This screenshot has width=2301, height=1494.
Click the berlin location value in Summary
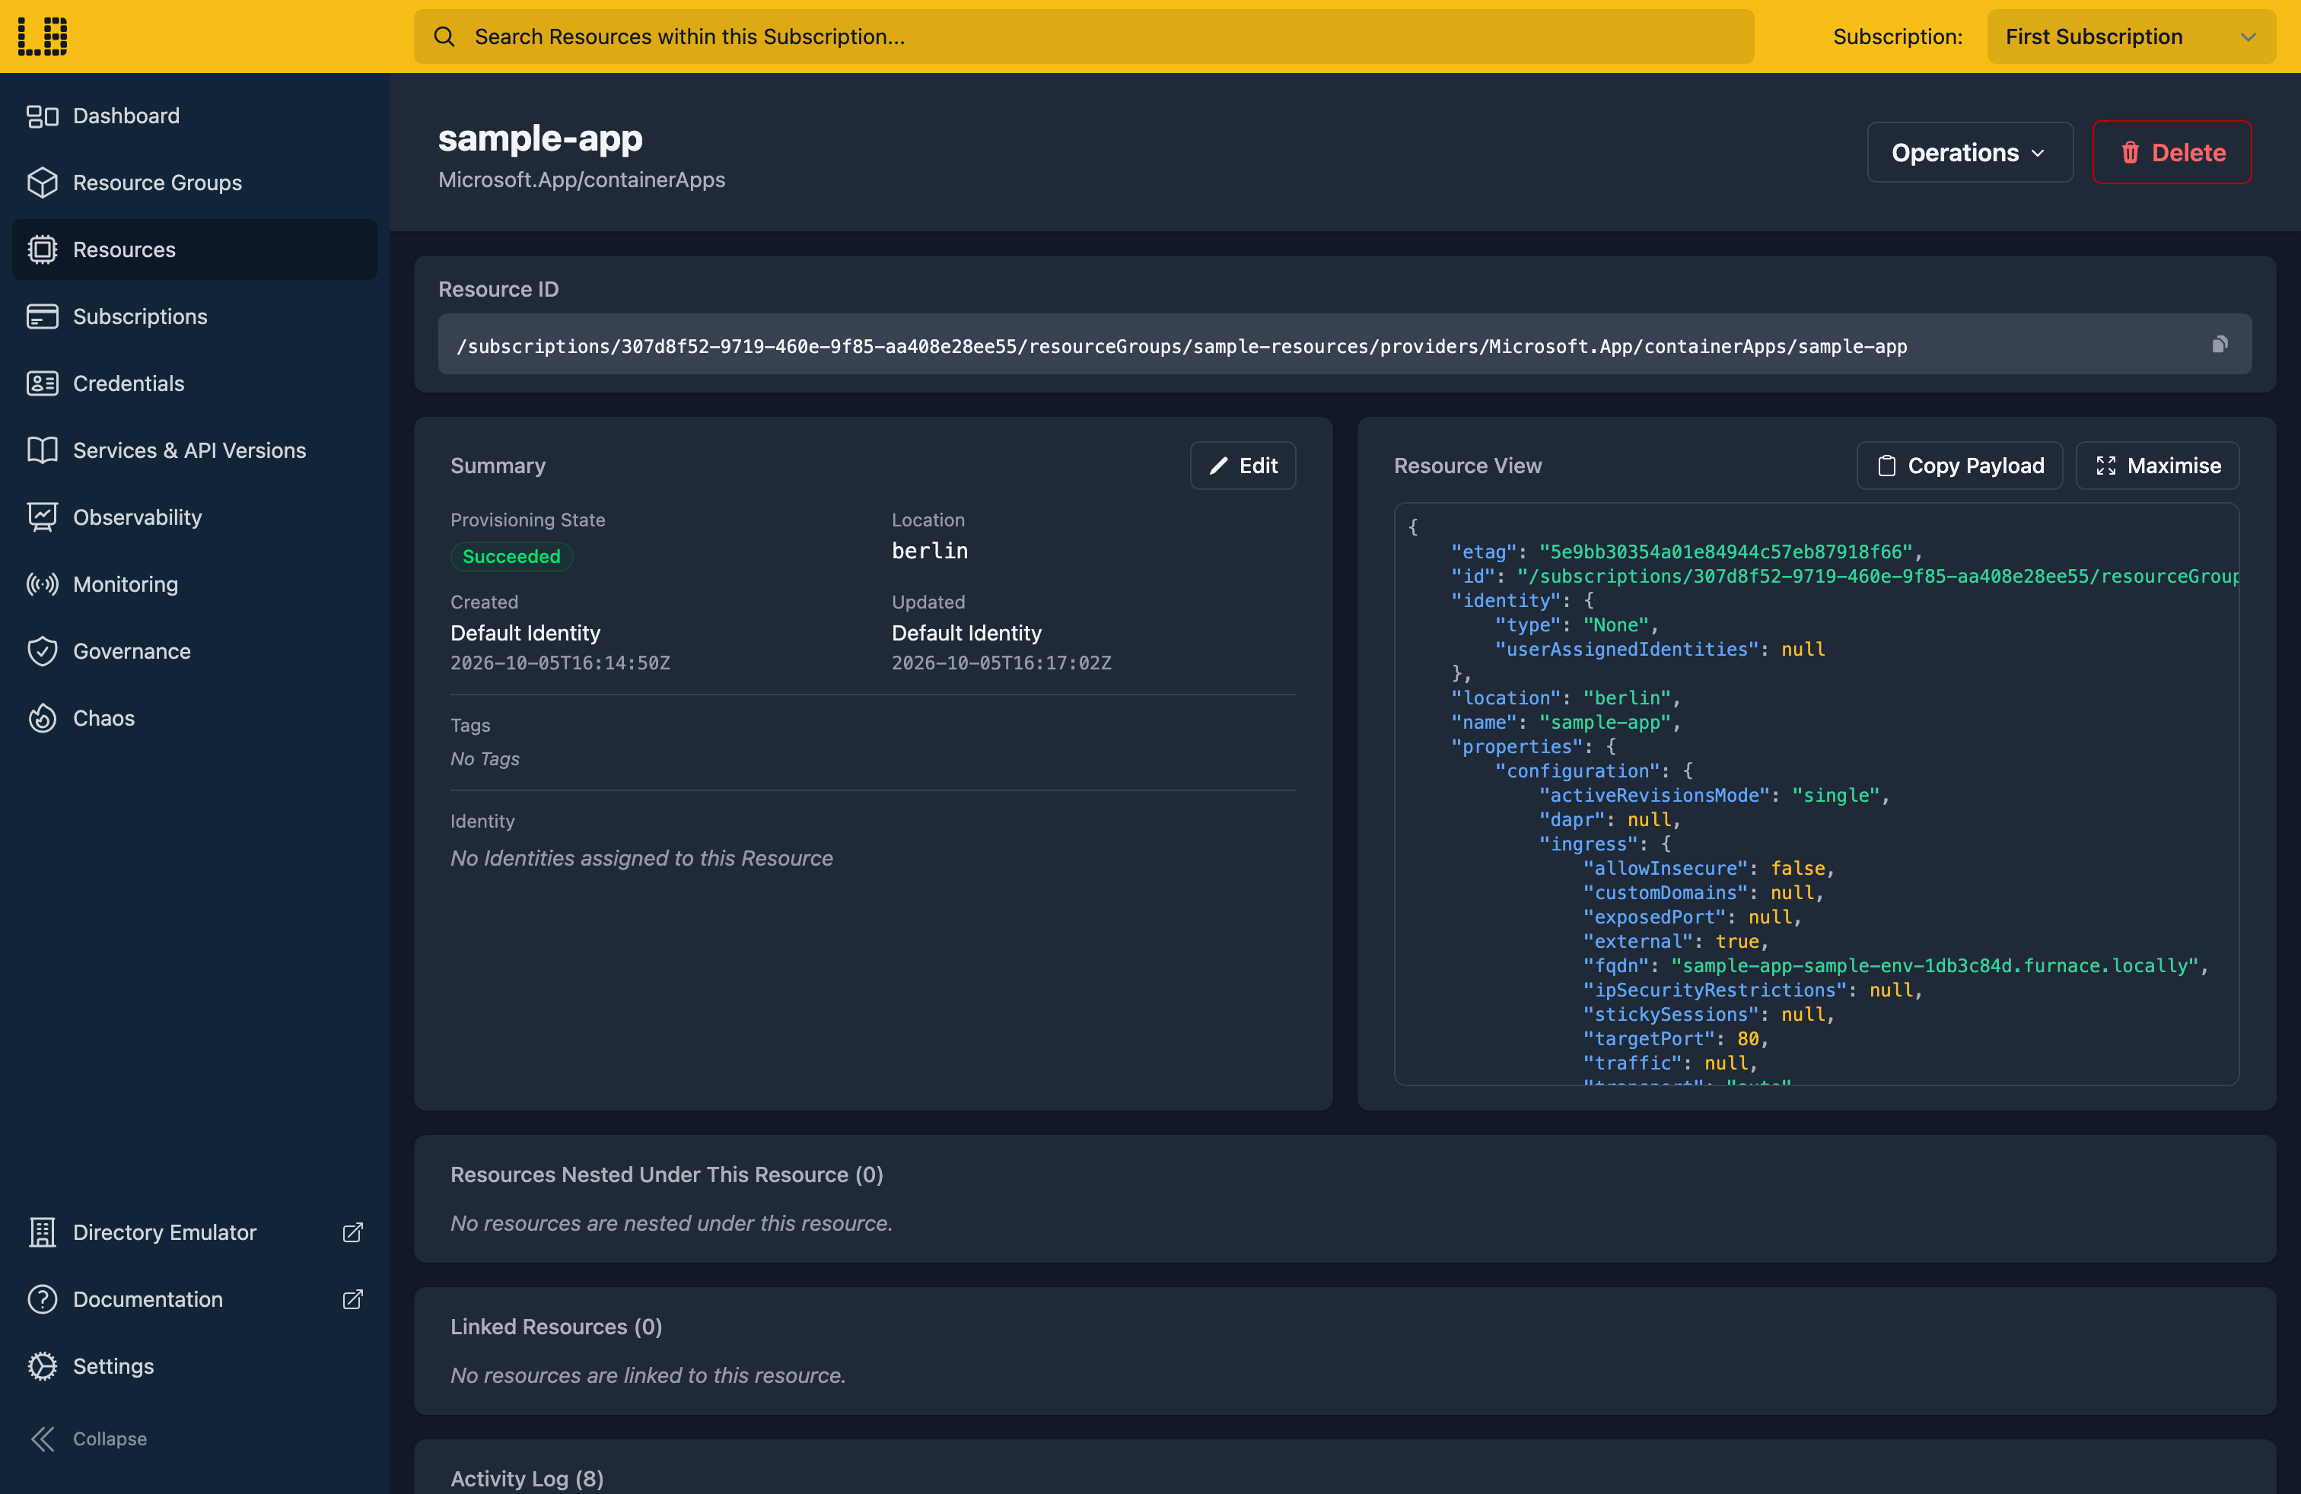point(929,550)
